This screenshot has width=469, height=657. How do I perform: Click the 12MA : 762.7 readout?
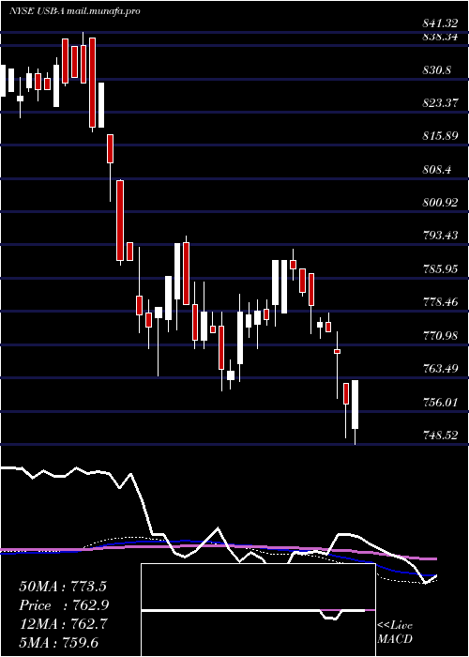[x=63, y=624]
